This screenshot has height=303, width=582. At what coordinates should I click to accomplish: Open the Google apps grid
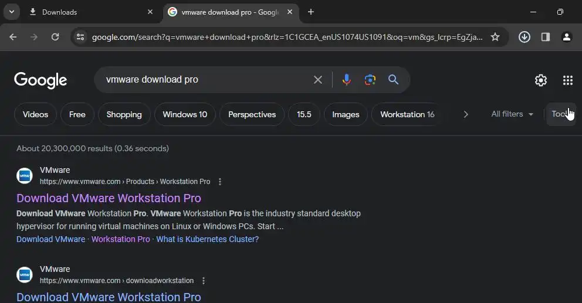point(567,80)
